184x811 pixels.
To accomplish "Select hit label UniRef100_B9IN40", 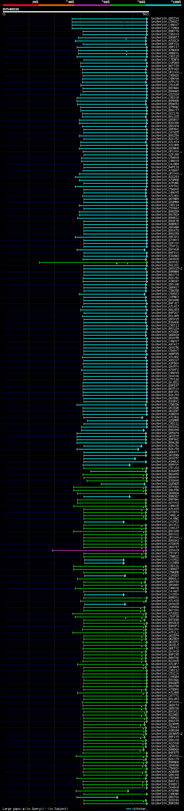I will [x=165, y=88].
